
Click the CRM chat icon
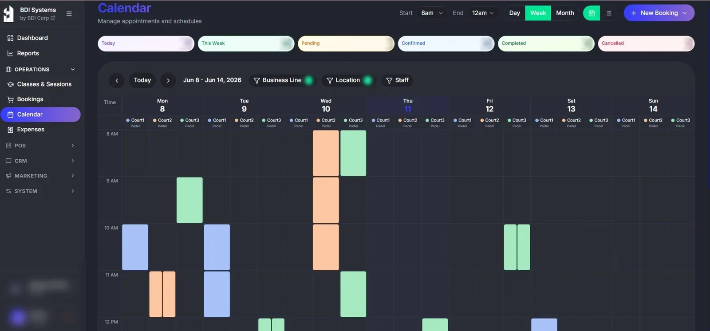pos(8,161)
